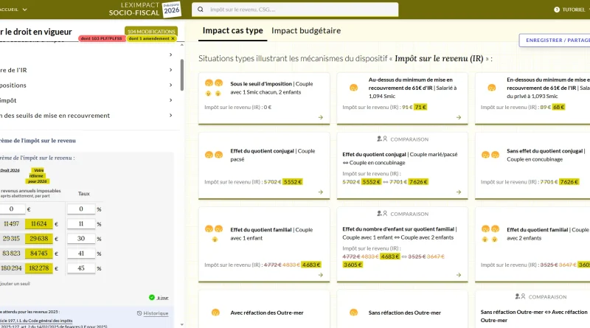590x328 pixels.
Task: Expand the Accueil dropdown menu
Action: [24, 10]
